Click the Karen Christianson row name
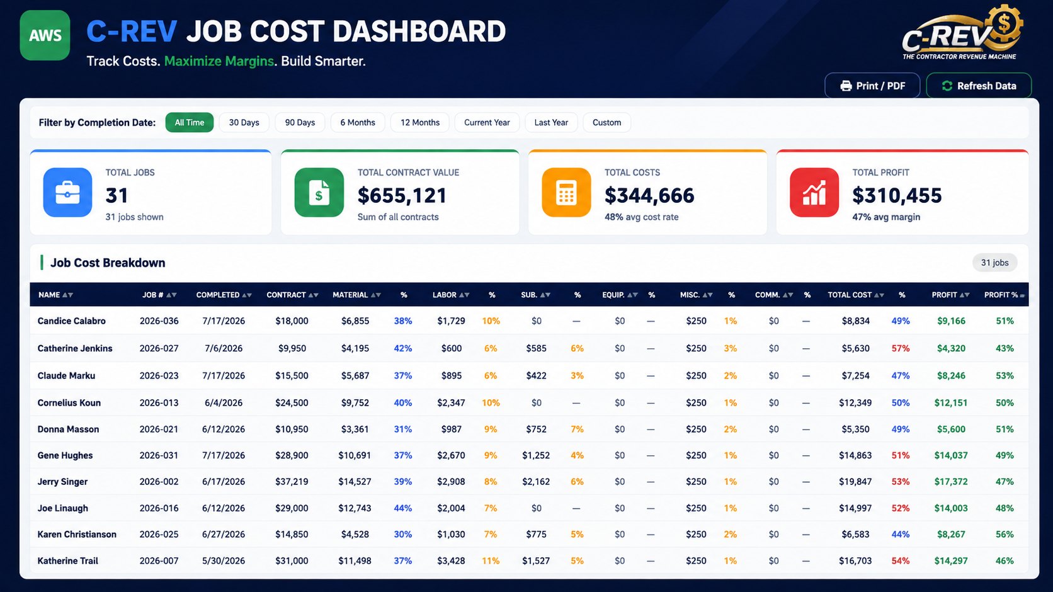The image size is (1053, 592). click(x=77, y=535)
